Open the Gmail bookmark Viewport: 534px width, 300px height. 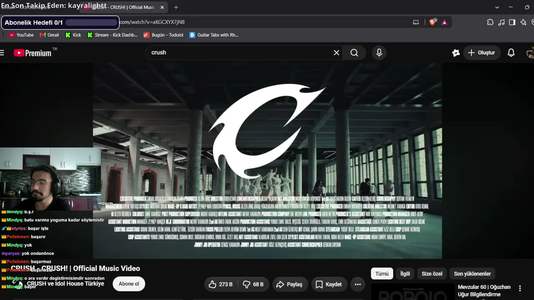click(x=49, y=35)
